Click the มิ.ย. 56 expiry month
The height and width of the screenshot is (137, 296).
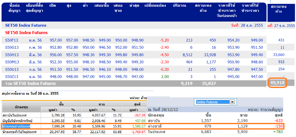point(35,62)
